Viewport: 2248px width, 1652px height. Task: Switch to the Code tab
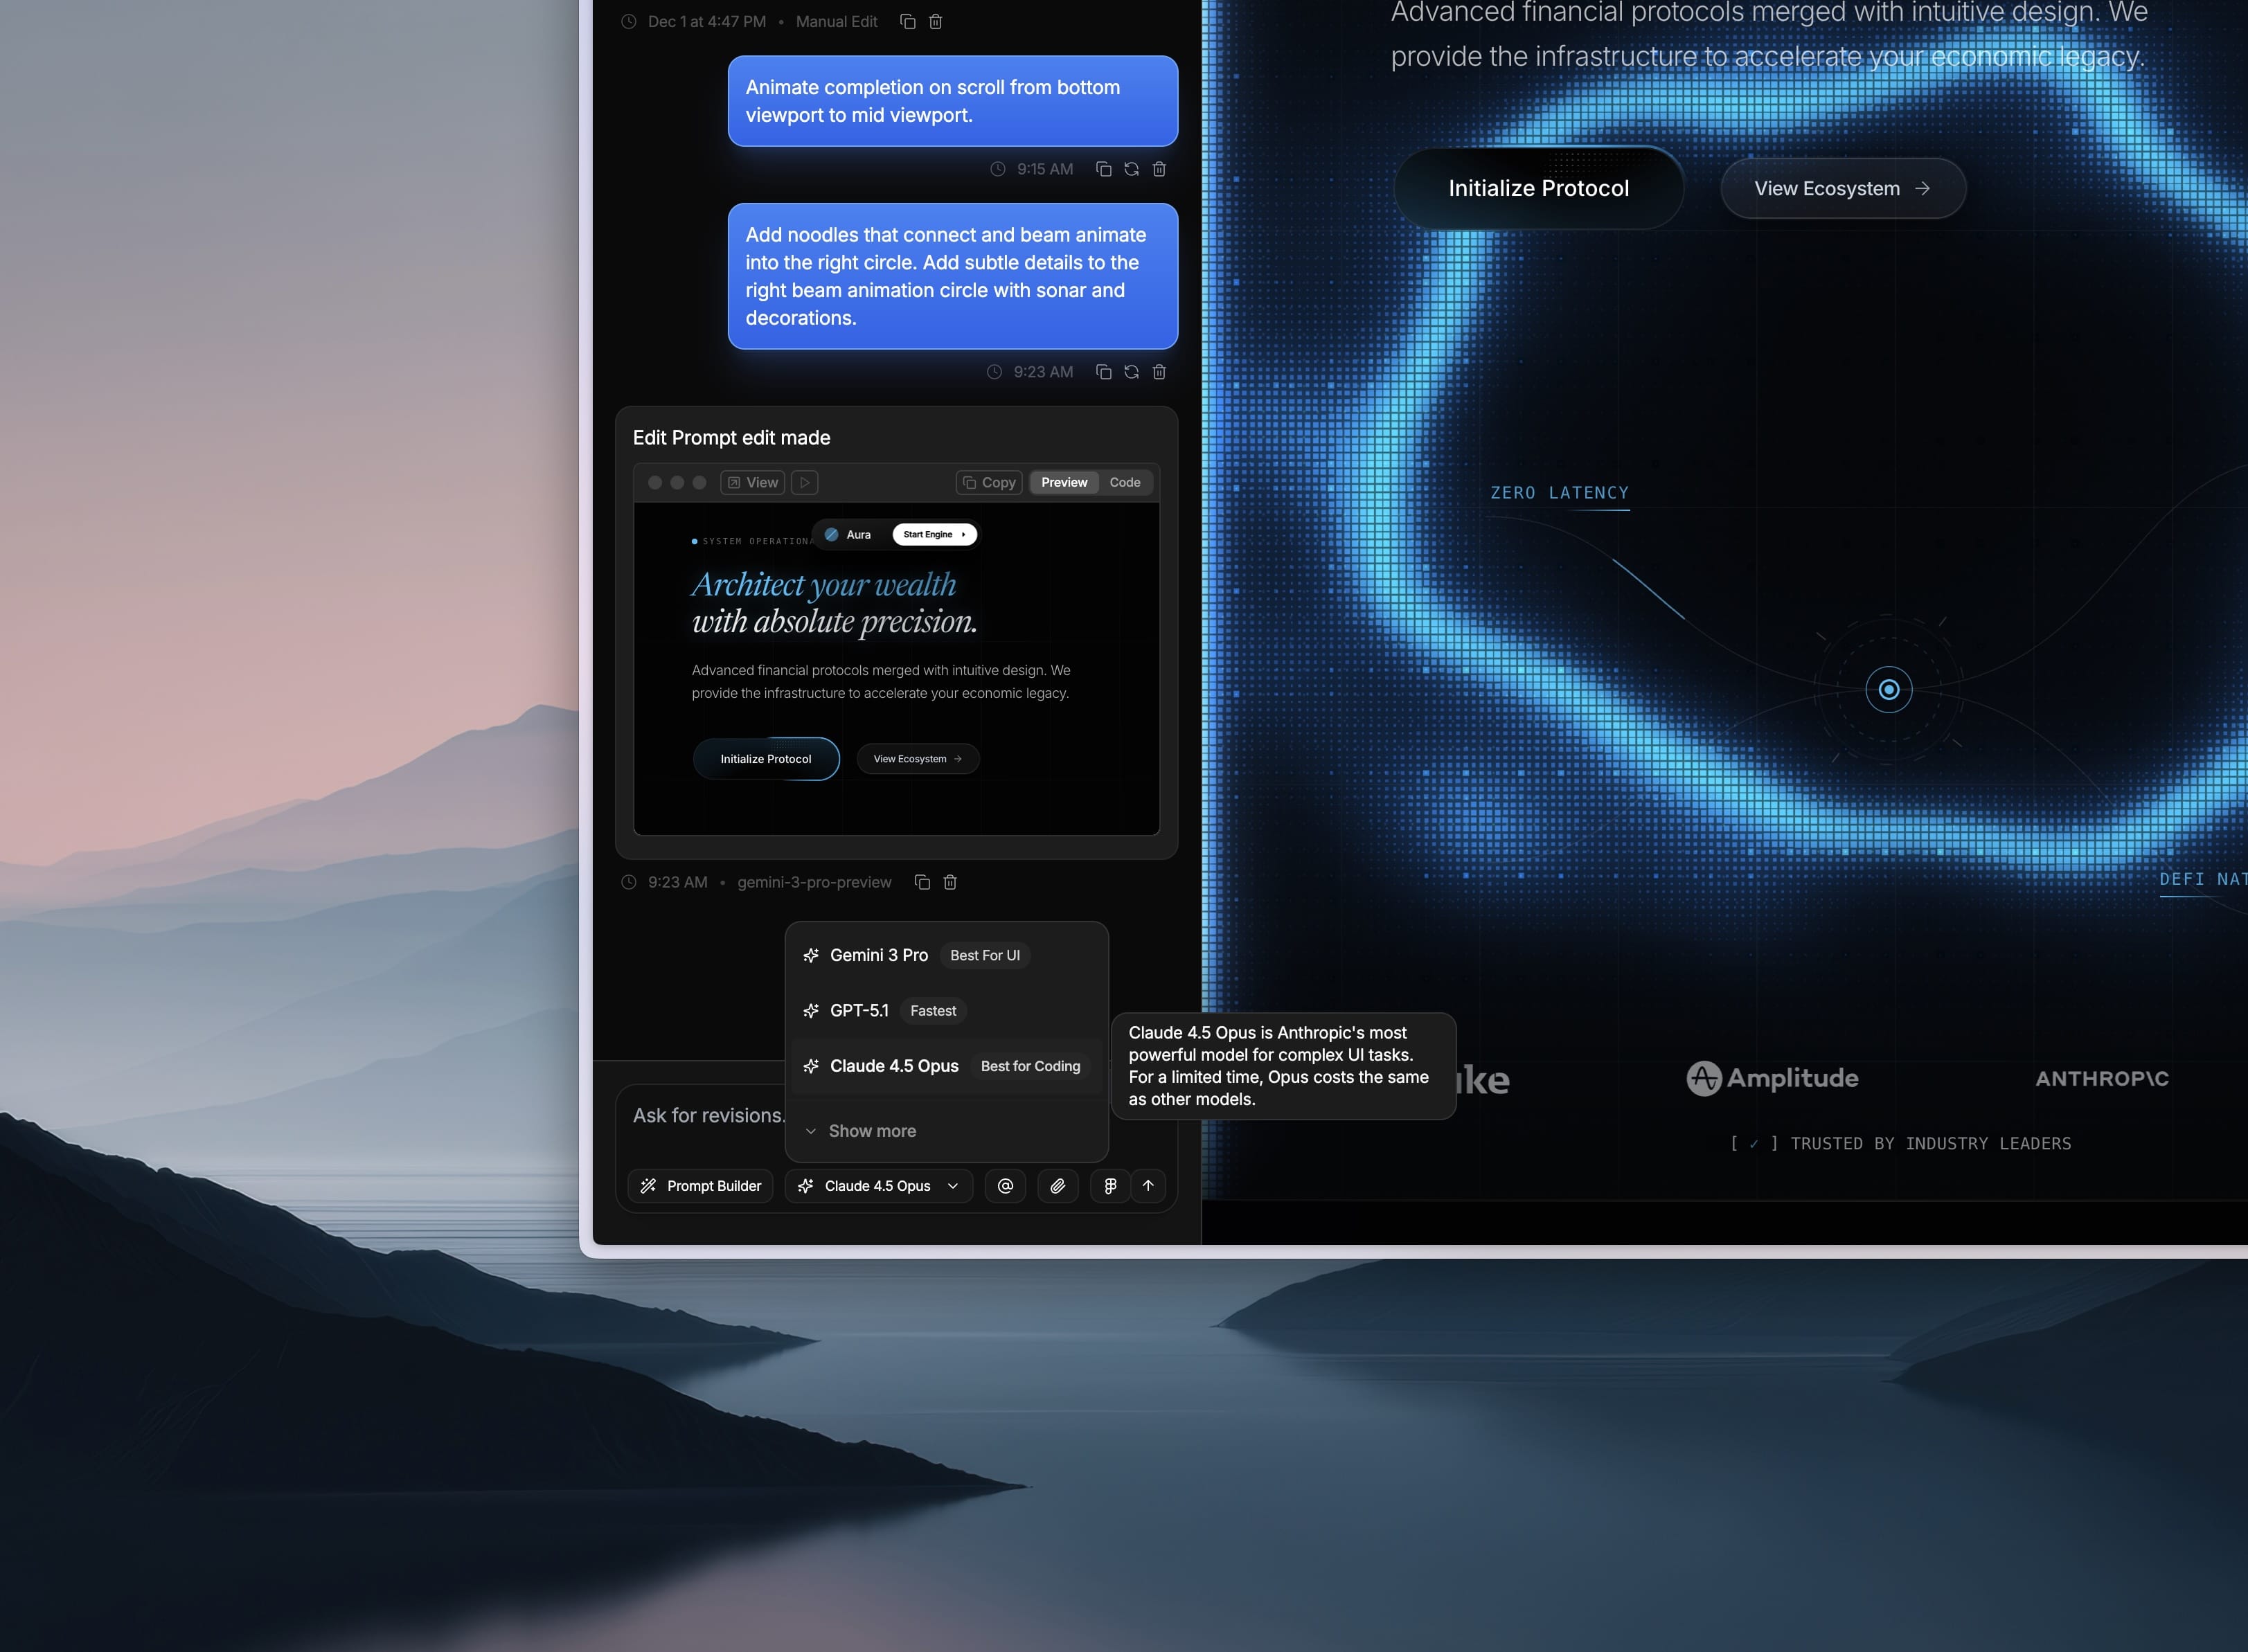click(1125, 482)
